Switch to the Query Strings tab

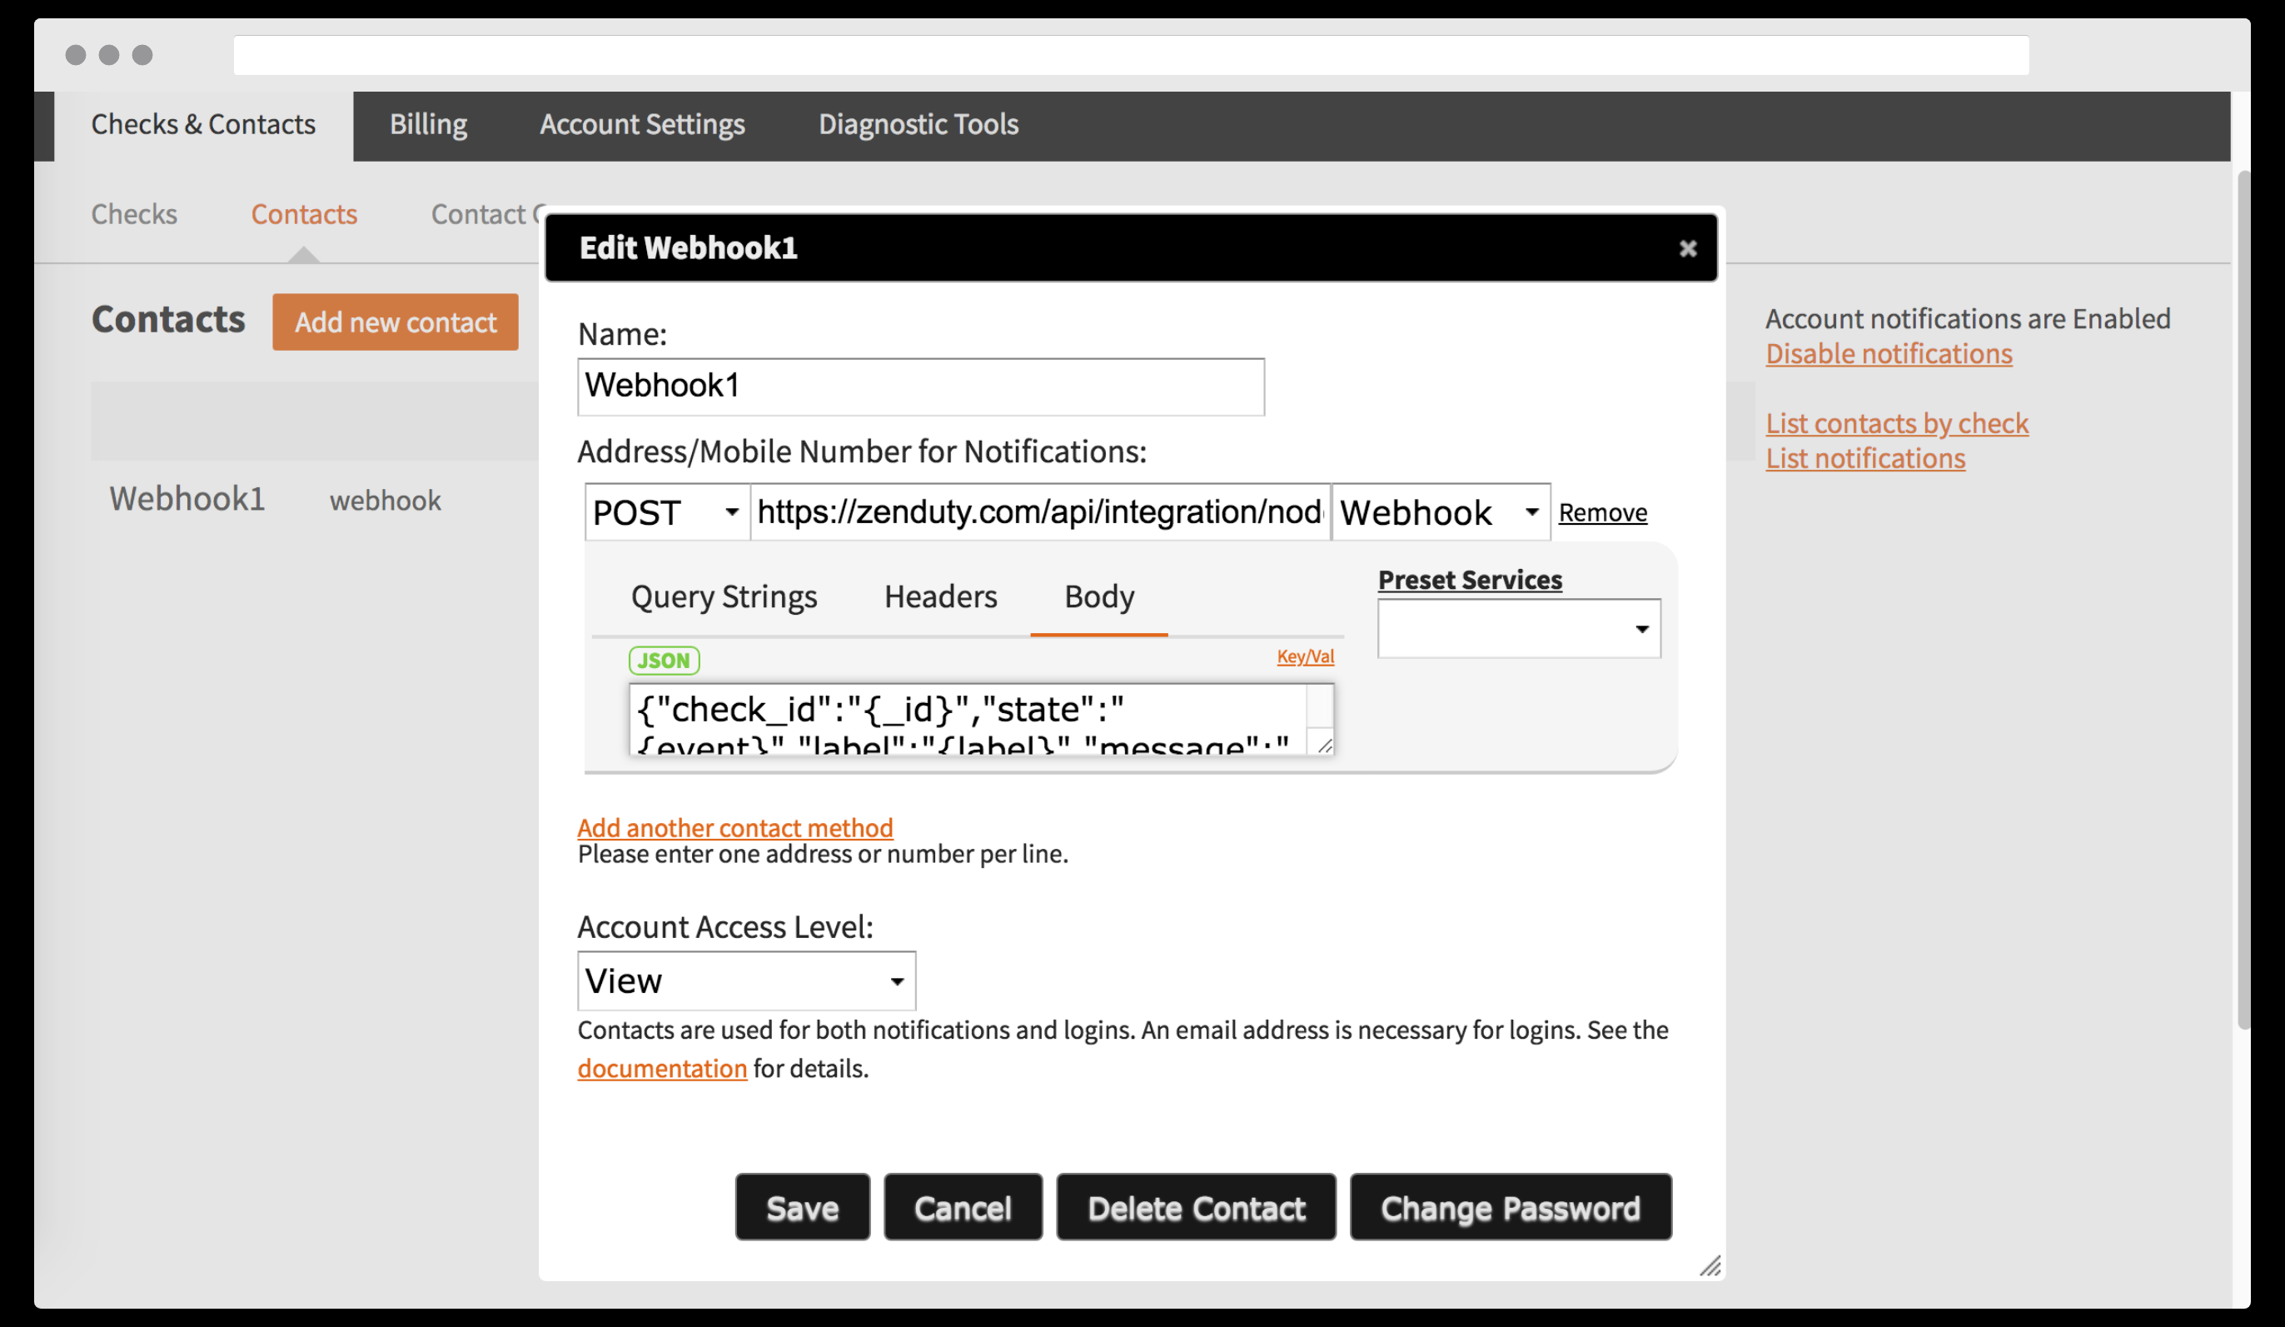(724, 596)
